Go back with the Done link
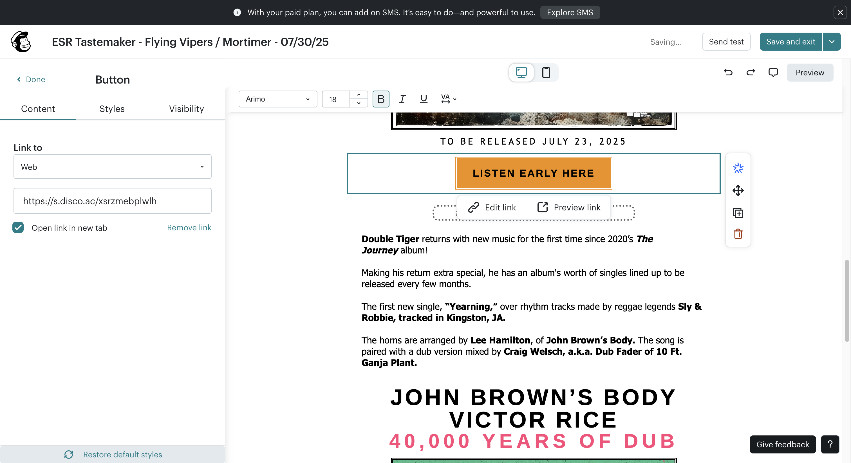851x463 pixels. pos(31,79)
